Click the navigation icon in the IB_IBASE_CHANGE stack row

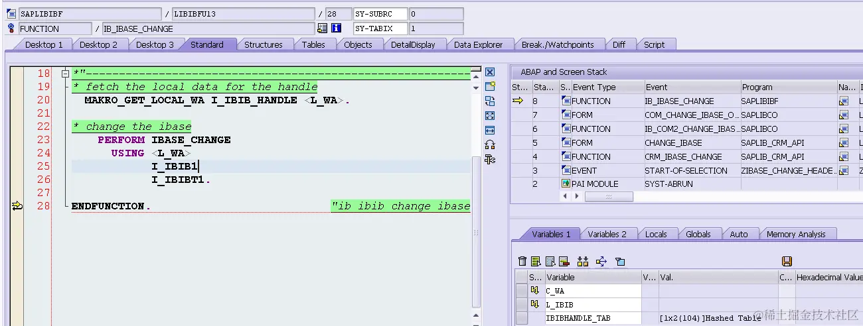point(844,101)
